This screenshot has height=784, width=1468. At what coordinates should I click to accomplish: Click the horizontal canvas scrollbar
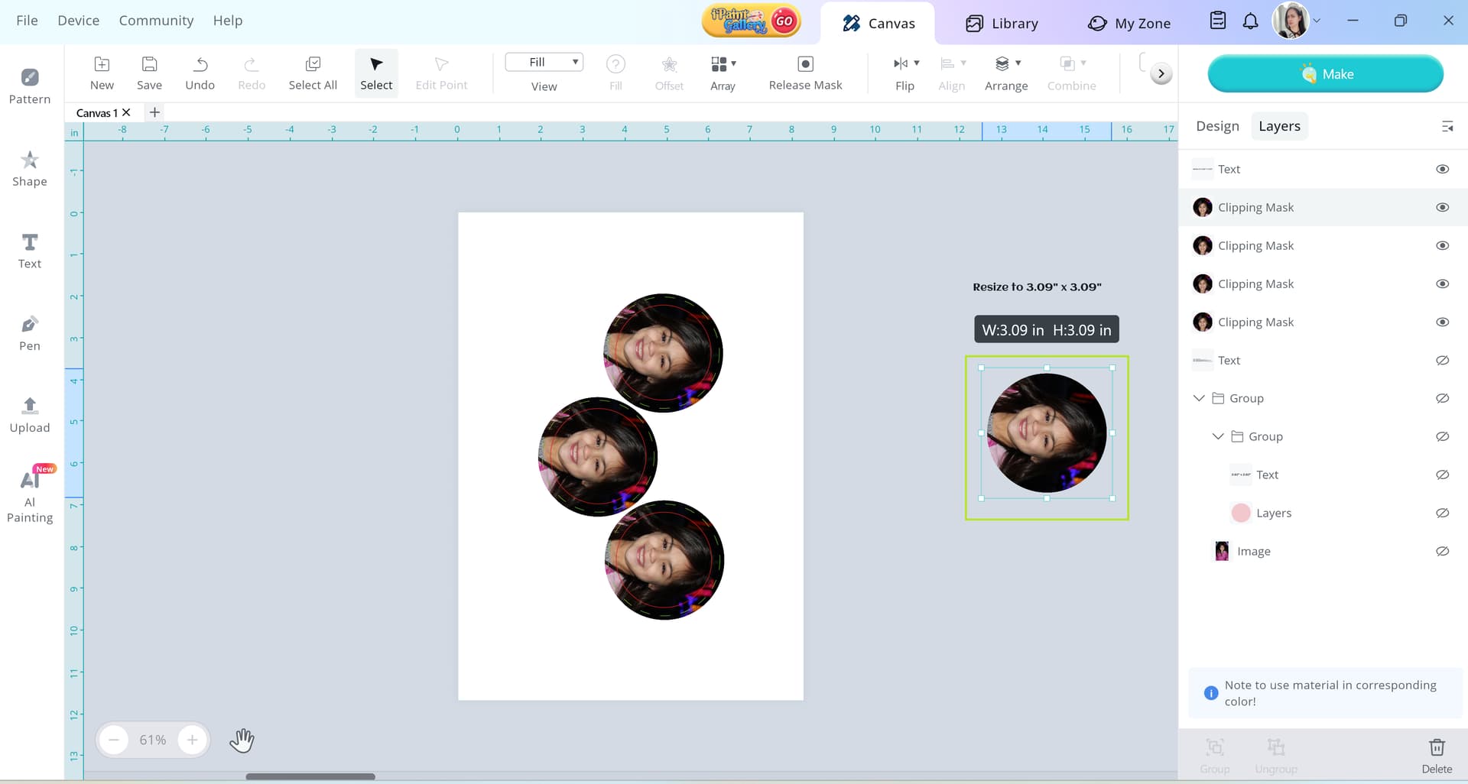click(310, 776)
